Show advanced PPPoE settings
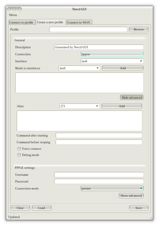159x226 pixels. coord(131,196)
